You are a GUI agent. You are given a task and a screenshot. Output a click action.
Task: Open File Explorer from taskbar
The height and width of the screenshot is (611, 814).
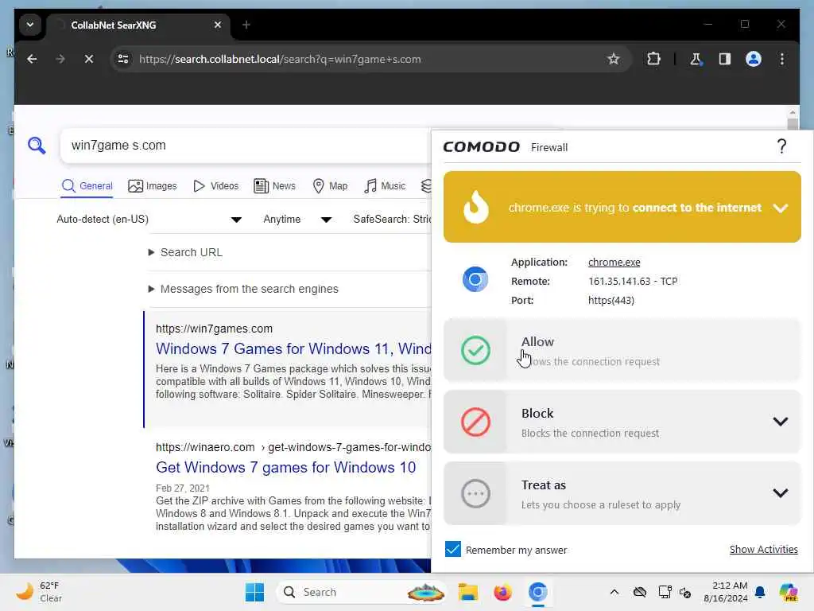coord(467,592)
